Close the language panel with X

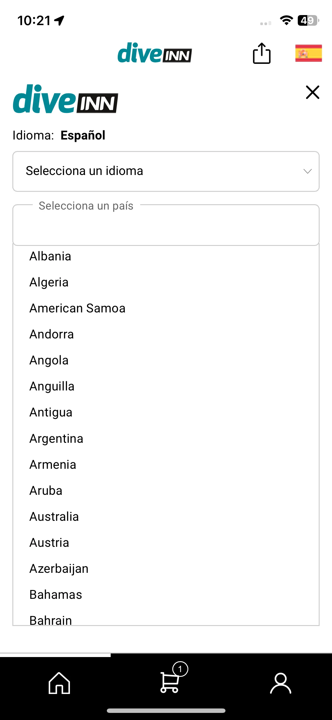pos(313,92)
